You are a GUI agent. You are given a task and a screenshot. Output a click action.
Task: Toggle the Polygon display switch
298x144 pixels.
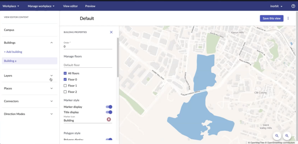coord(109,140)
